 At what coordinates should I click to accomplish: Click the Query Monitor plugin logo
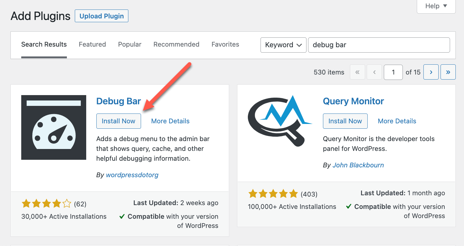(x=280, y=121)
